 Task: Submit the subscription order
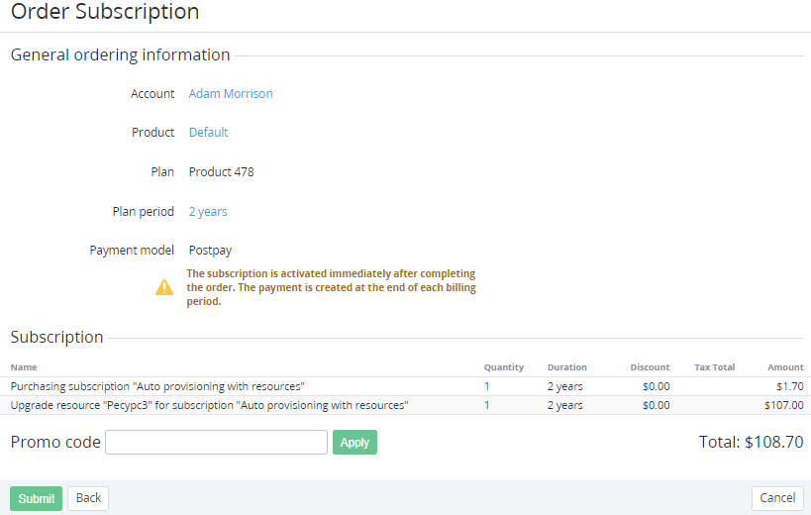pos(36,498)
